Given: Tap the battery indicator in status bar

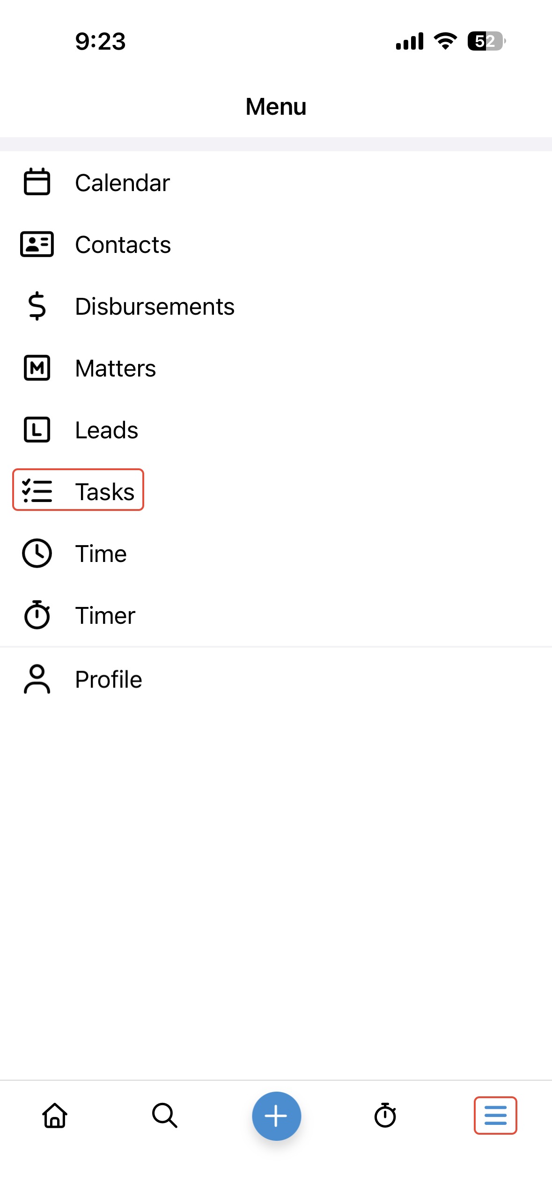Looking at the screenshot, I should pyautogui.click(x=486, y=41).
